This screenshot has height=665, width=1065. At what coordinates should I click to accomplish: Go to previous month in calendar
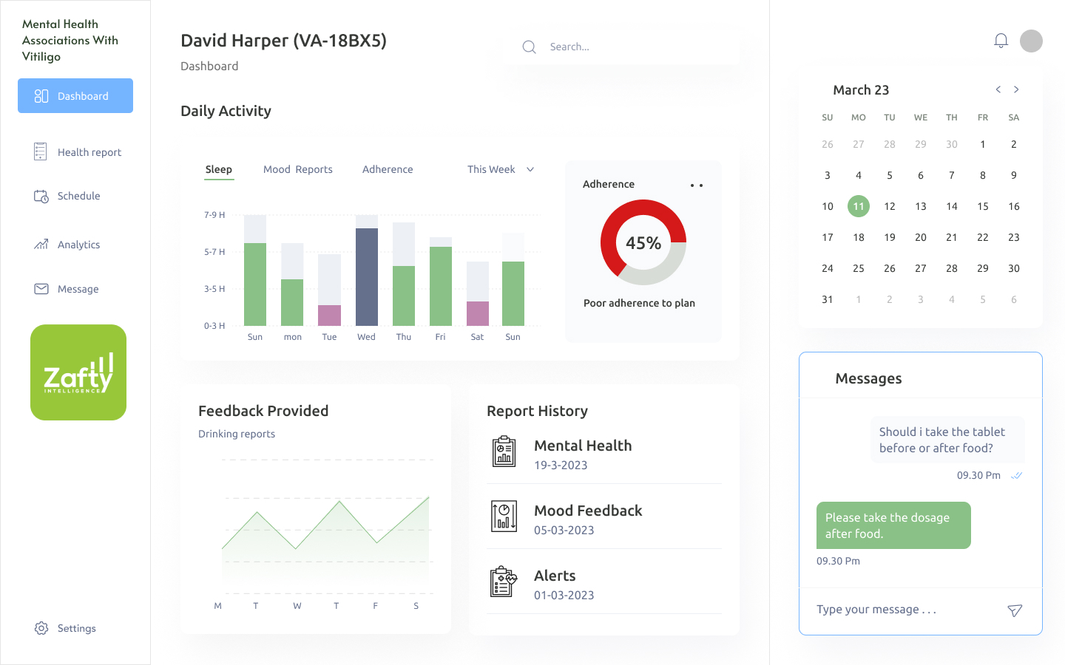pyautogui.click(x=998, y=89)
